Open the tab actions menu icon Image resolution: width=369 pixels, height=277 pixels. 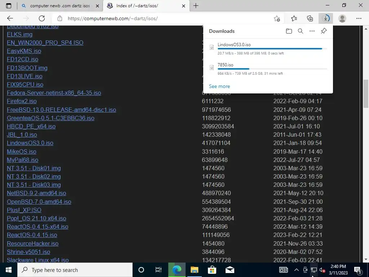(x=9, y=6)
